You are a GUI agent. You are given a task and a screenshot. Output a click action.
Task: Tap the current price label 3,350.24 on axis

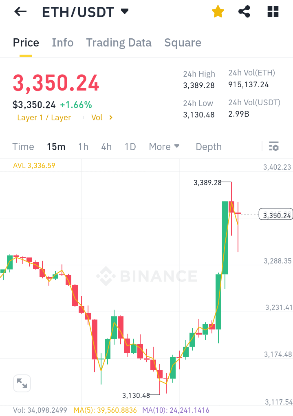point(276,215)
